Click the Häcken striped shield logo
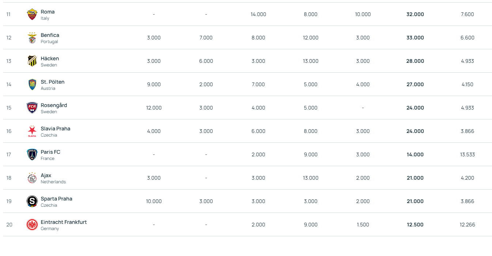Viewport: 492px width, 256px height. click(32, 61)
